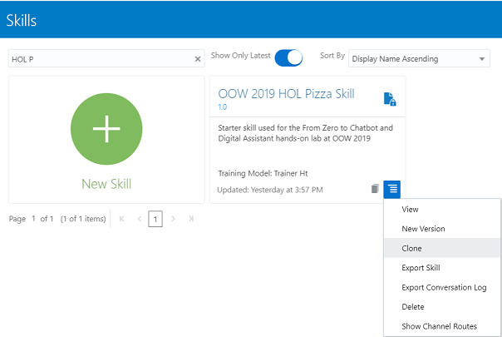Screen dimensions: 502x337
Task: Click the Starter skill description text
Action: click(x=305, y=133)
